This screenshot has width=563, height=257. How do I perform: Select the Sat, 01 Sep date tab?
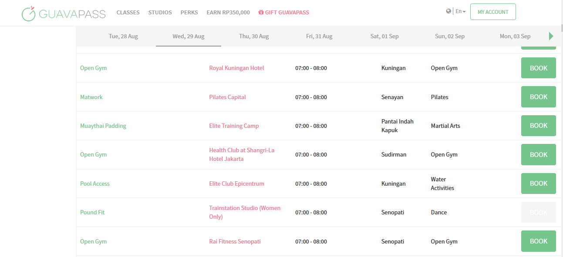384,36
